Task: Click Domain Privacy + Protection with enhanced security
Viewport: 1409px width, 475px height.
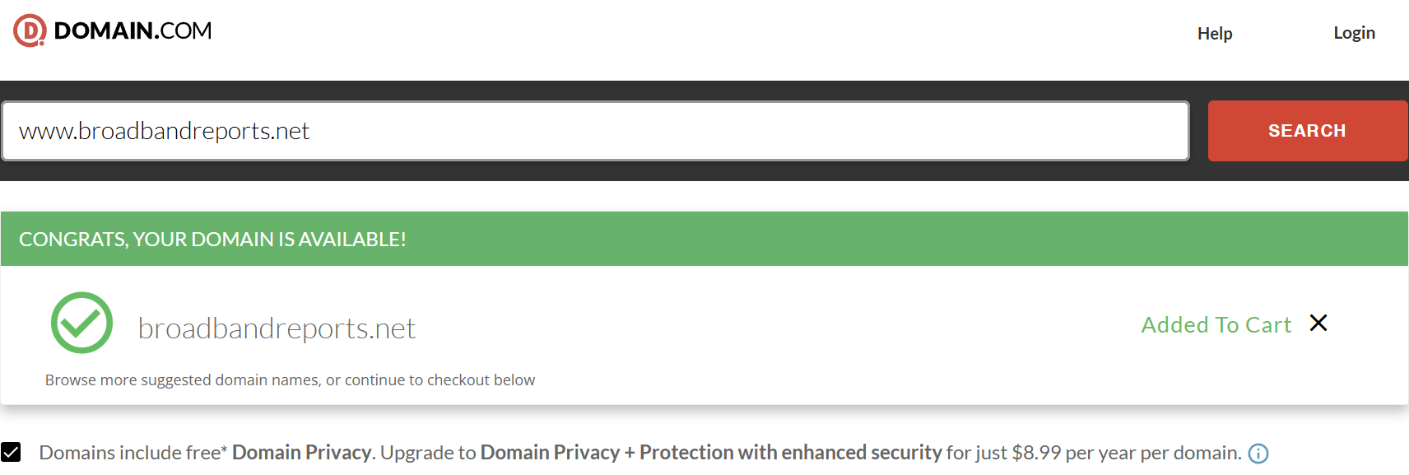Action: coord(711,453)
